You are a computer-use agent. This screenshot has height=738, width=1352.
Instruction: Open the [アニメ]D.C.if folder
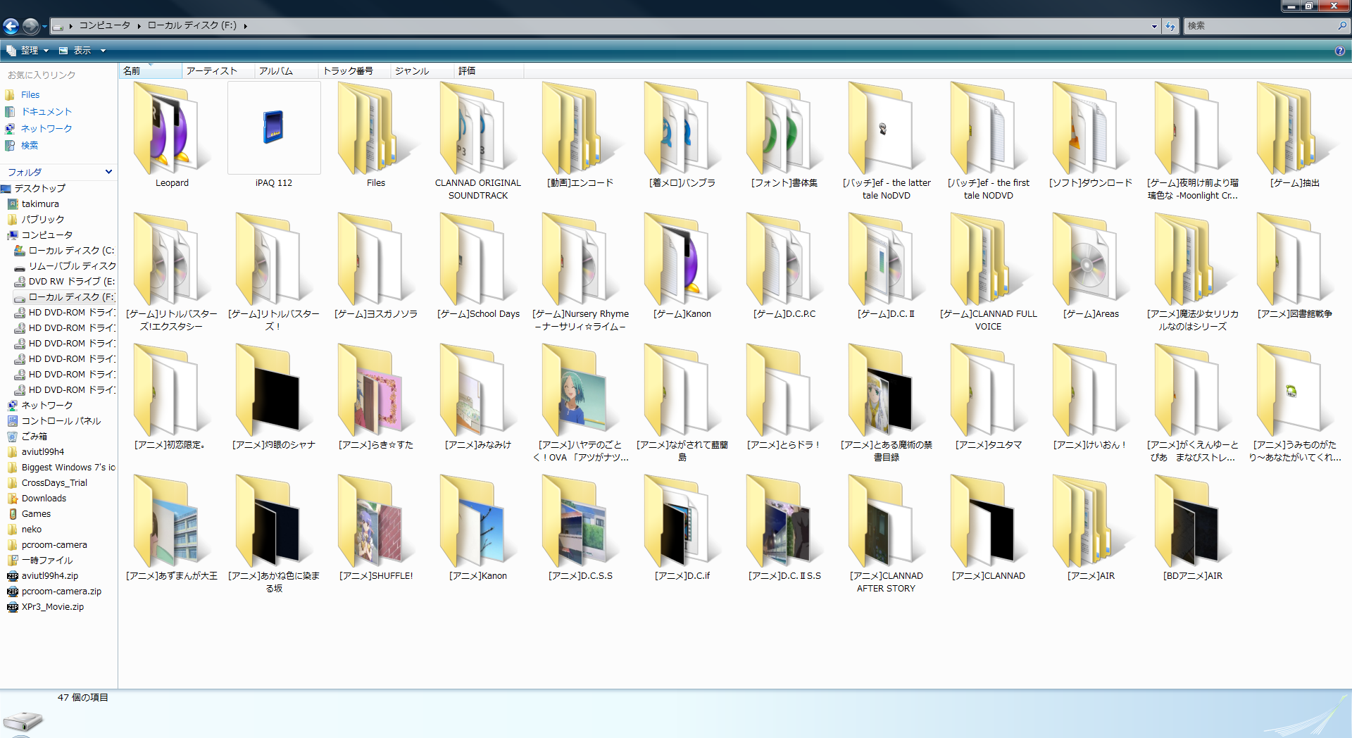682,522
